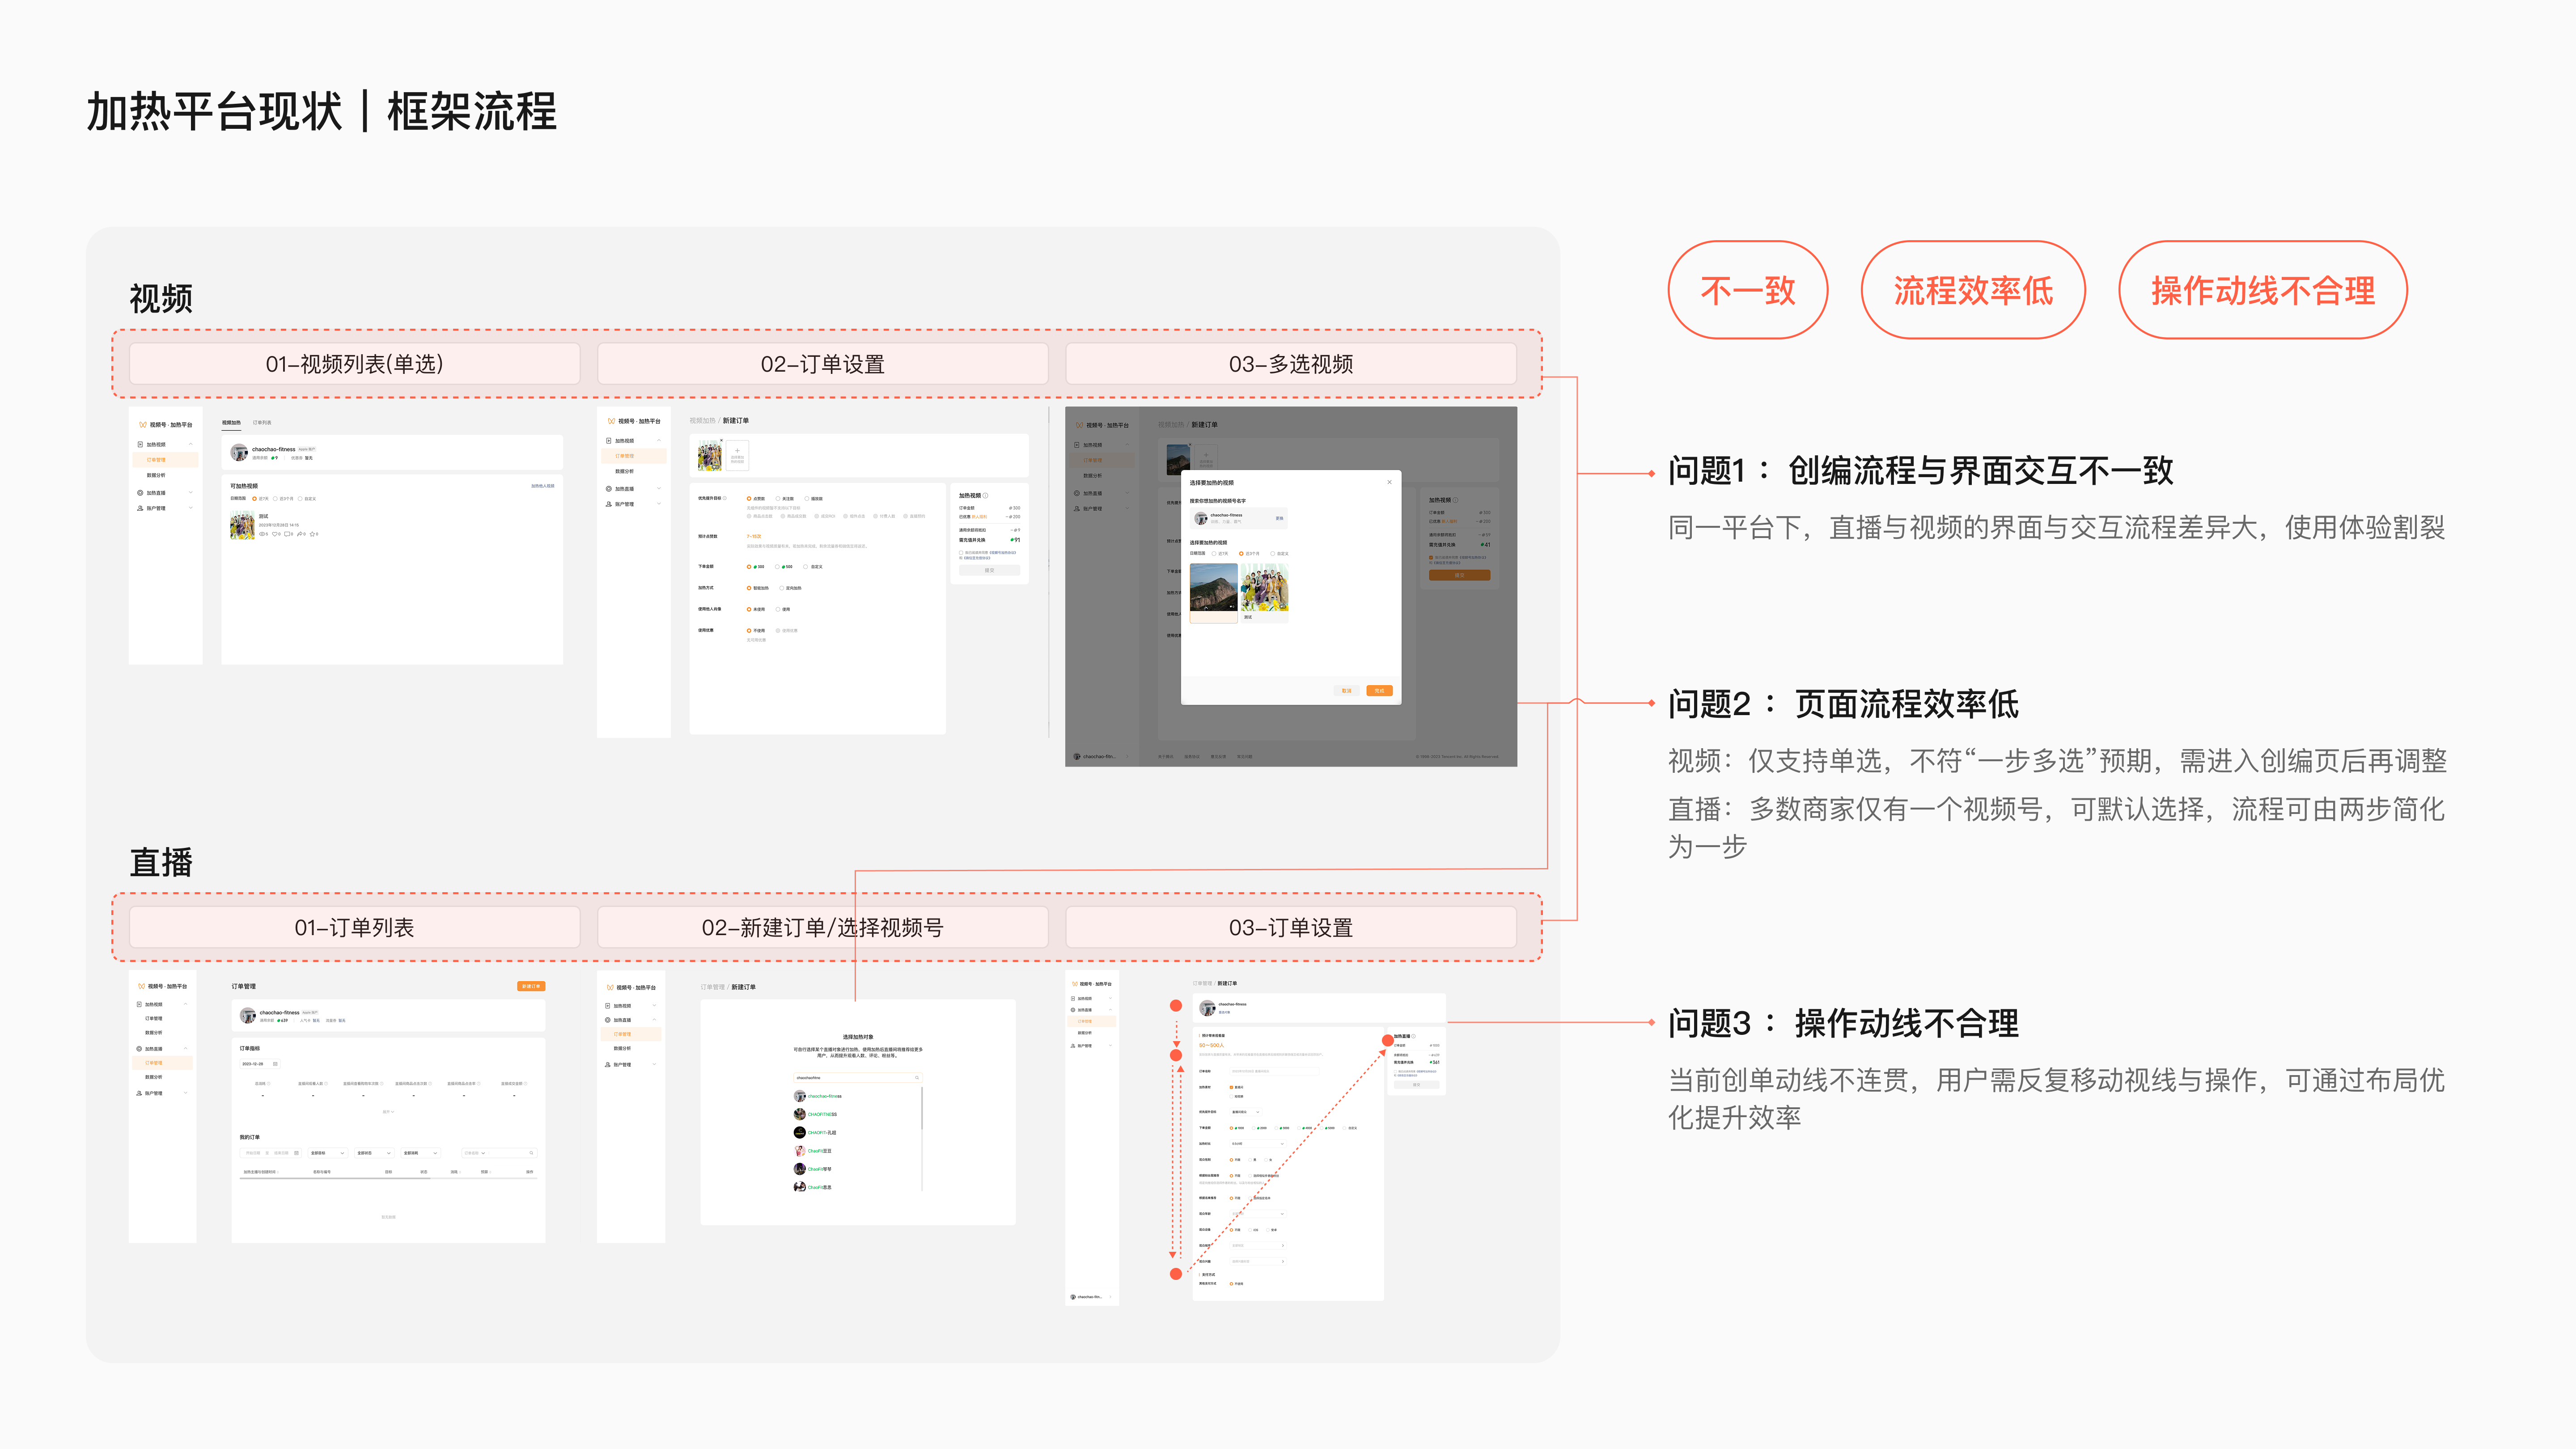Click the star favorite icon on the 测试 video row
This screenshot has width=2576, height=1449.
tap(312, 534)
